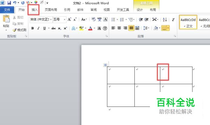Apply the yellow text highlight color
Screen dimensions: 210x125
(x=81, y=28)
